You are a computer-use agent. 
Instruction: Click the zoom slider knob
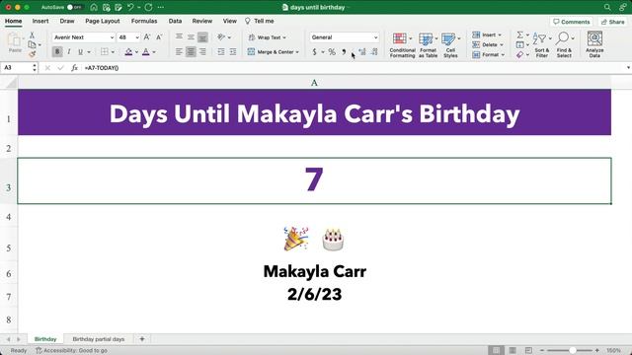(x=573, y=351)
